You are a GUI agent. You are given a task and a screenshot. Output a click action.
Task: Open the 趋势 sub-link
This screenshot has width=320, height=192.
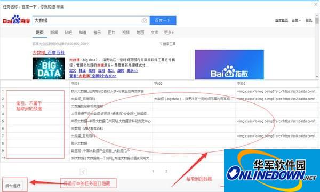click(x=121, y=70)
